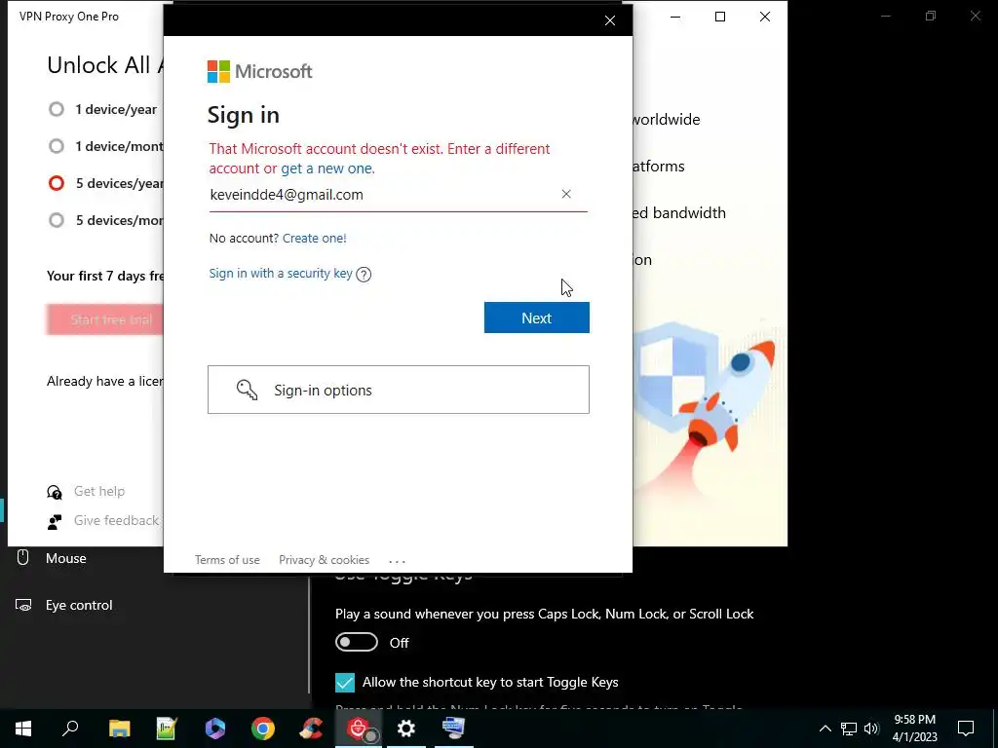Click the Next button

pyautogui.click(x=537, y=318)
